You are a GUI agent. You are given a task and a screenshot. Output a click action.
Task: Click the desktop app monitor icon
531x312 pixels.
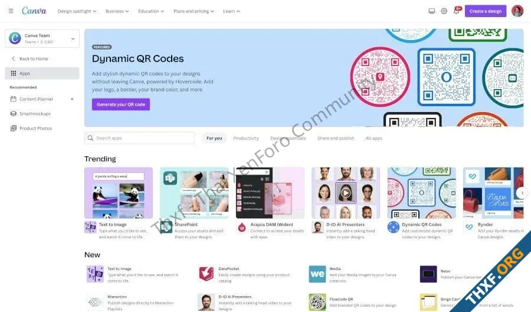tap(432, 11)
